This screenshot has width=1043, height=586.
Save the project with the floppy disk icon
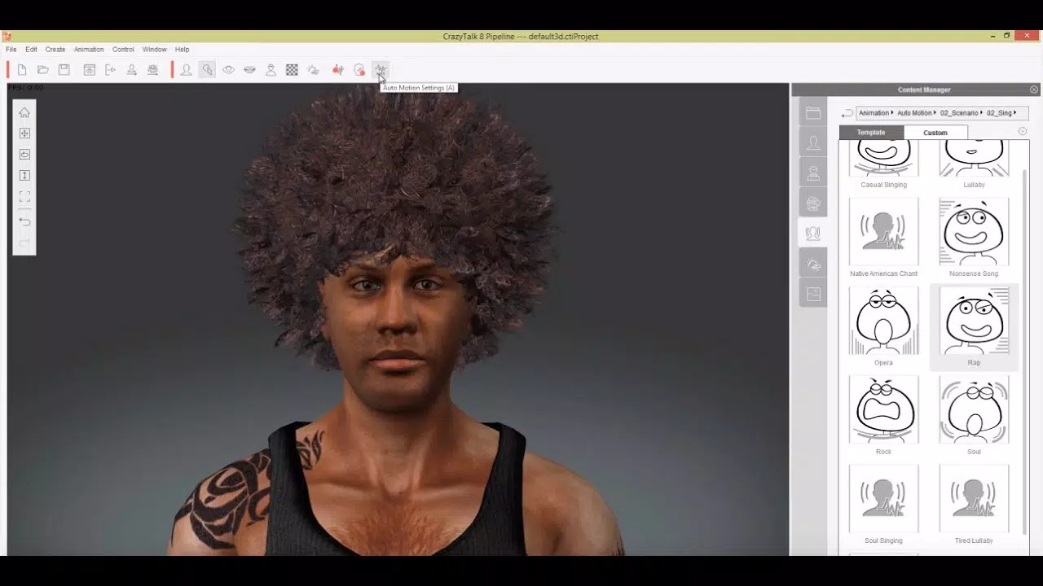(x=64, y=70)
